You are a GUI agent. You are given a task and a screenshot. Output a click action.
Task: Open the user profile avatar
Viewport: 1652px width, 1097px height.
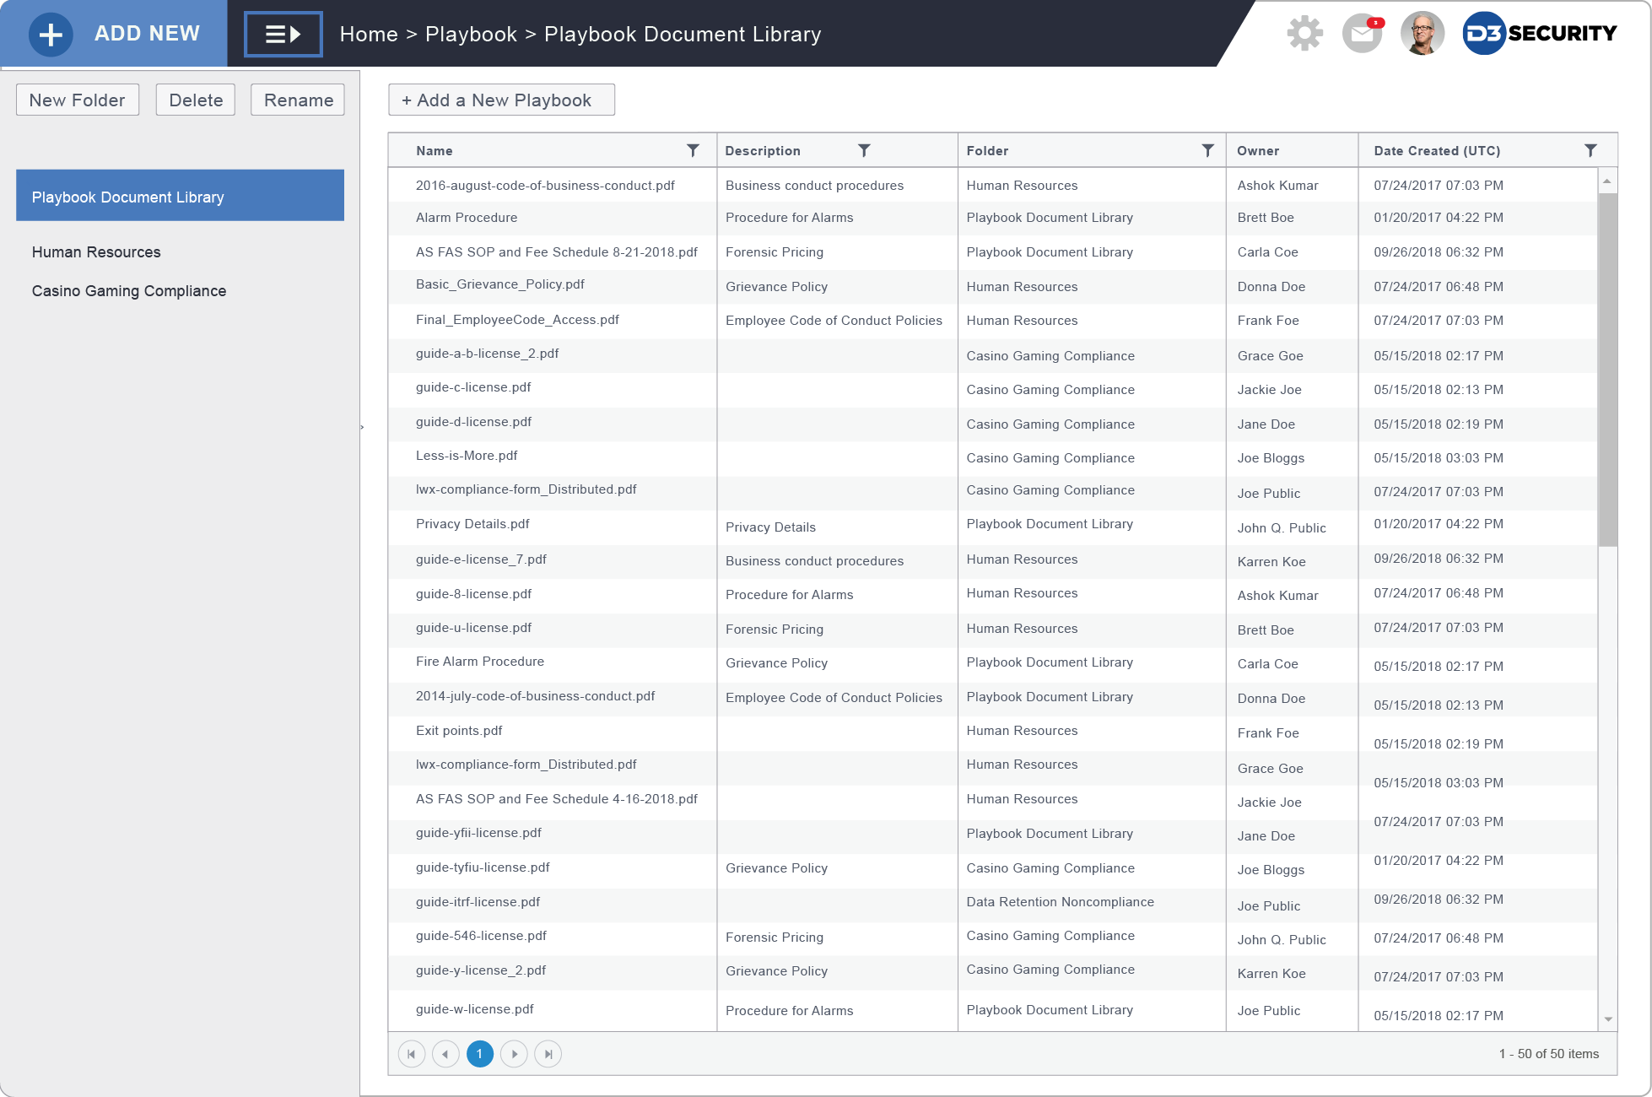pyautogui.click(x=1423, y=34)
